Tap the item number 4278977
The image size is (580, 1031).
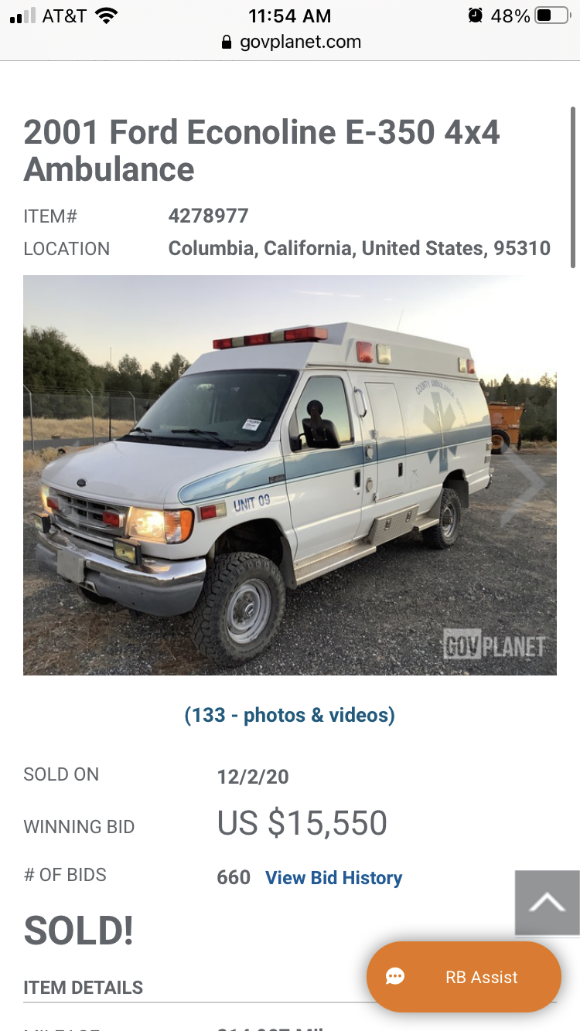coord(208,216)
